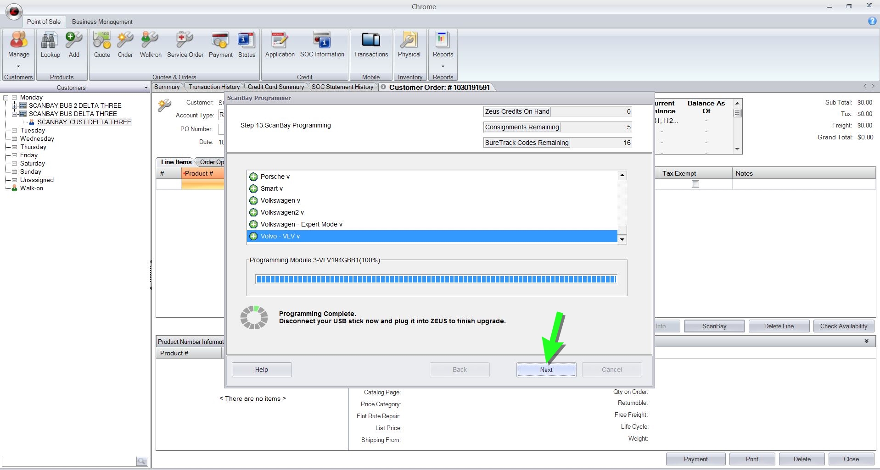
Task: Switch to Business Management tab
Action: pos(102,22)
